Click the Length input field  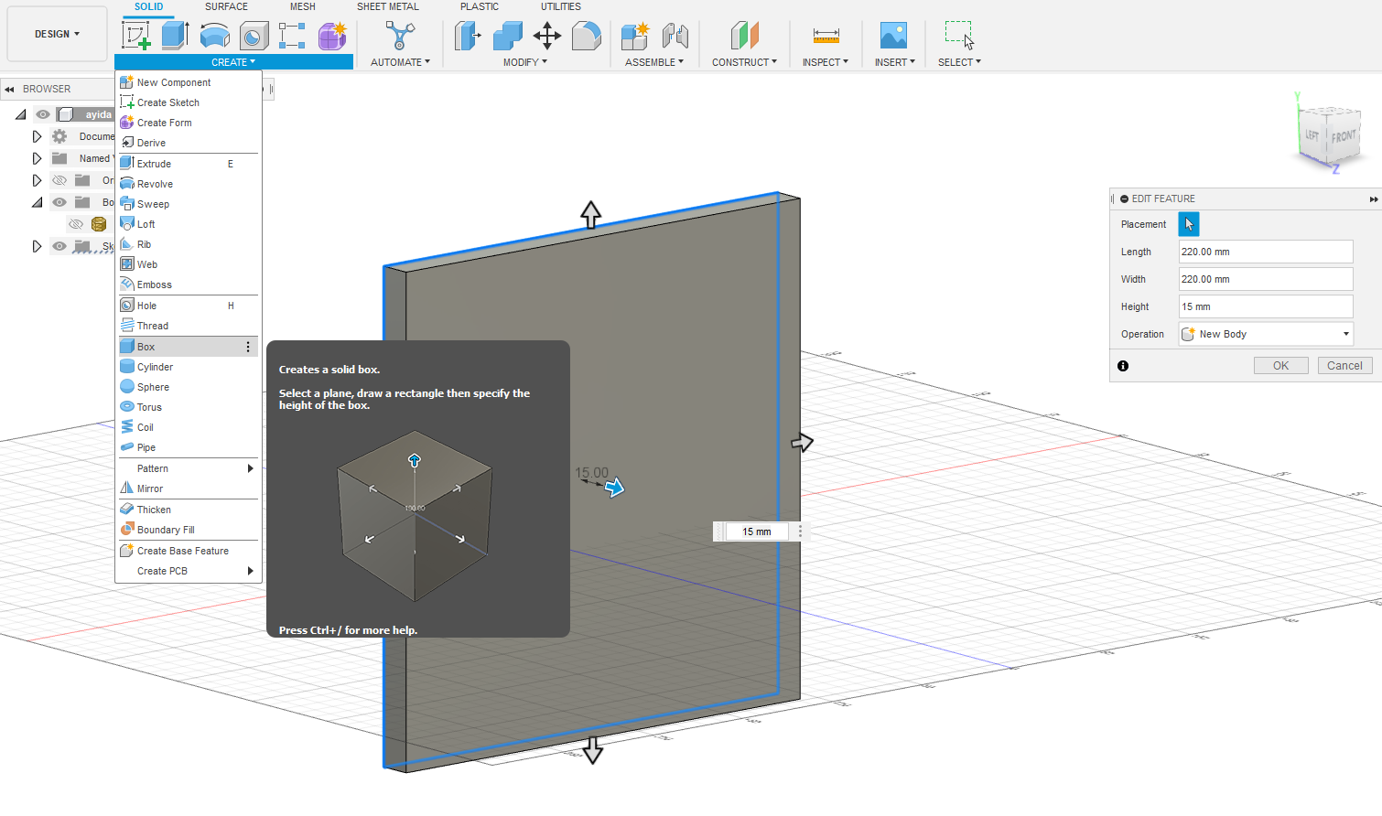[1265, 252]
